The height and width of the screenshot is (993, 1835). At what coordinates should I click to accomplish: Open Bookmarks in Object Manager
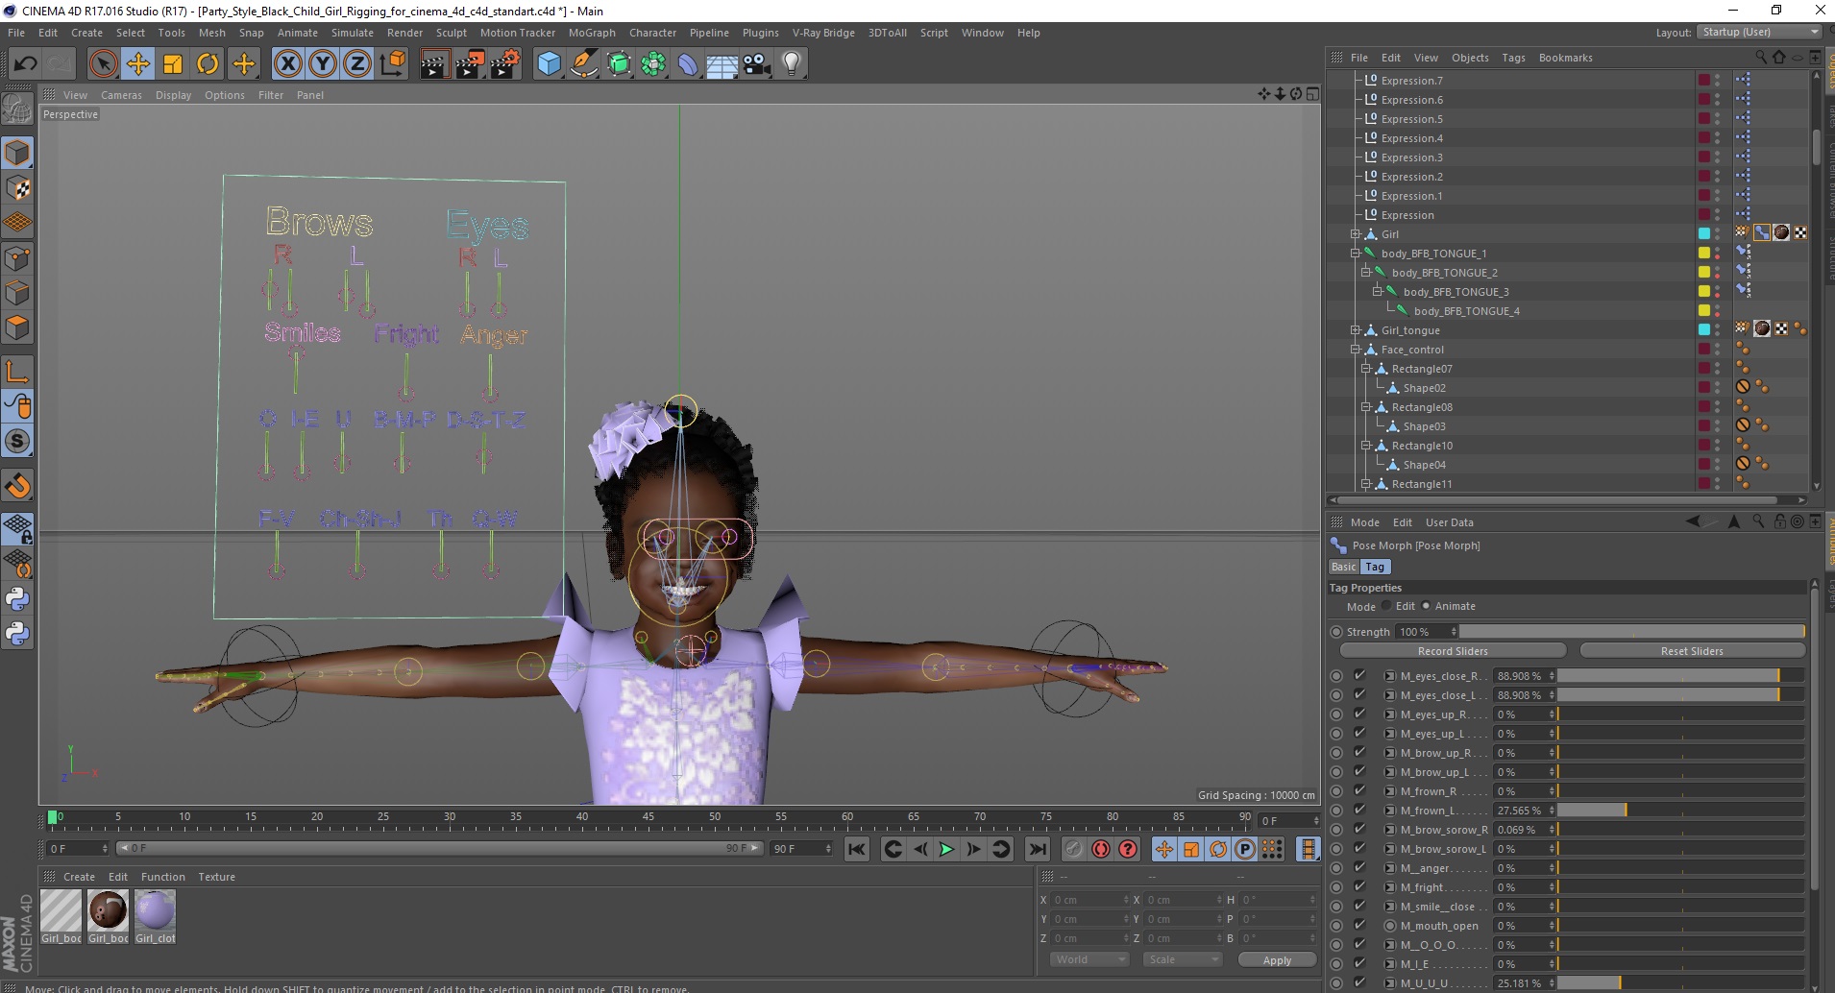click(1565, 58)
